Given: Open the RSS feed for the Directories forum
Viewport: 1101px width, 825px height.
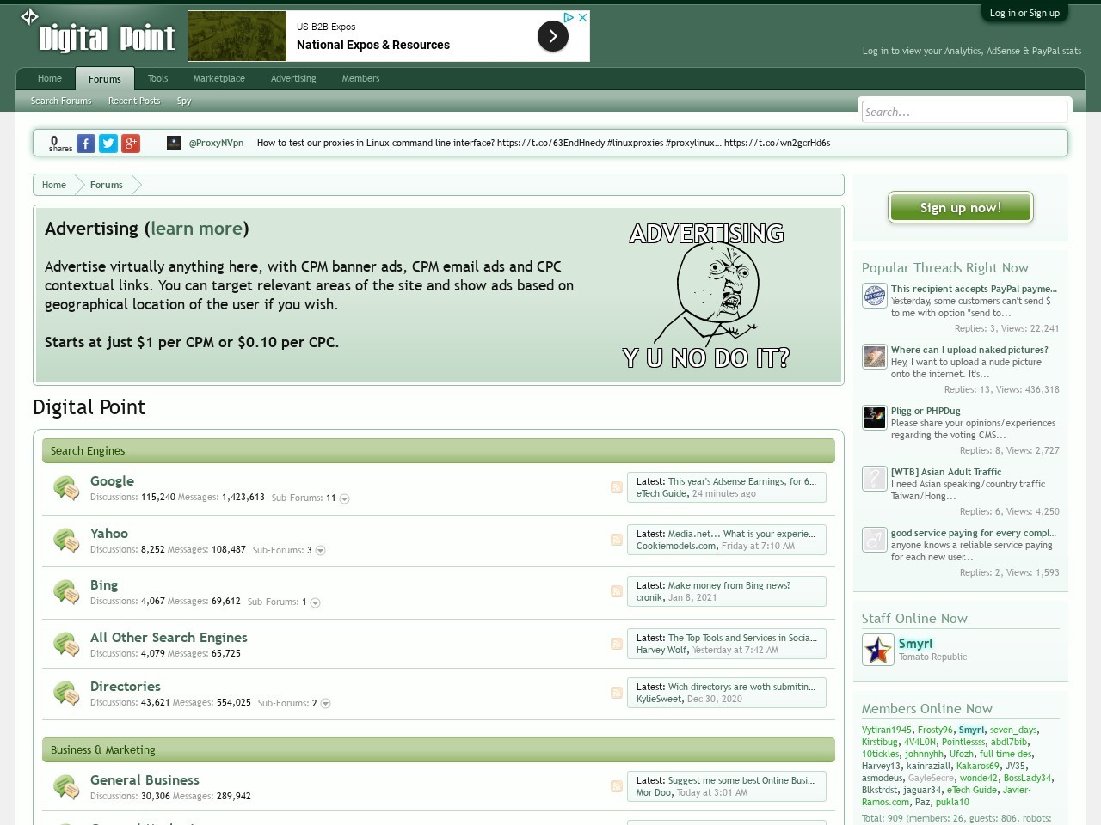Looking at the screenshot, I should pyautogui.click(x=616, y=692).
